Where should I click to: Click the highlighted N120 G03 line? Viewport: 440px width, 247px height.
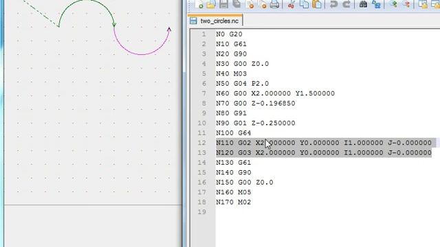[x=324, y=152]
